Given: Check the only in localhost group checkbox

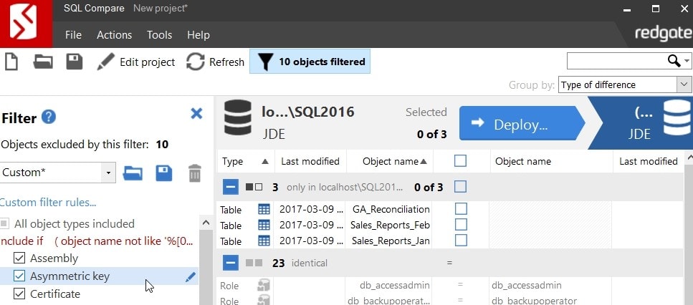Looking at the screenshot, I should click(x=460, y=187).
